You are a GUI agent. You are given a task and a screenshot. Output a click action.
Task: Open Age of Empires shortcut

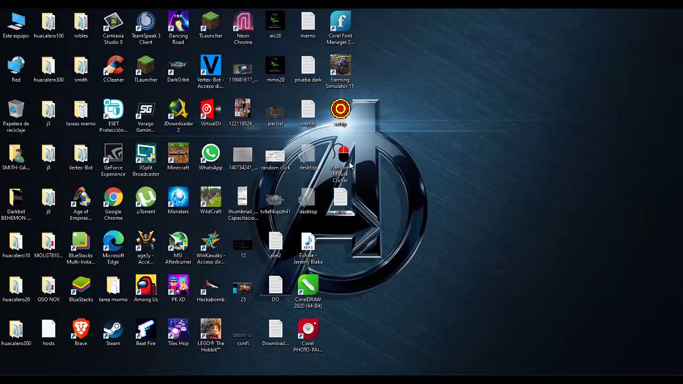pyautogui.click(x=81, y=204)
